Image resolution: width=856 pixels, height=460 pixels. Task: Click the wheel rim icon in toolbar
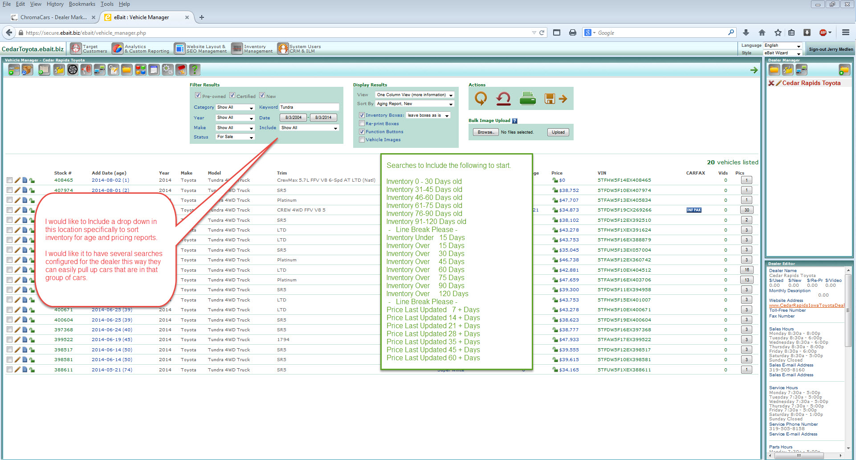pyautogui.click(x=73, y=69)
